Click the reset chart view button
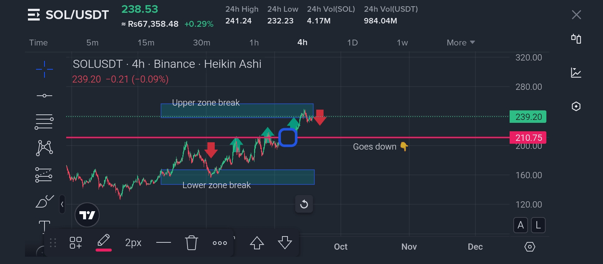The image size is (603, 264). click(x=304, y=204)
